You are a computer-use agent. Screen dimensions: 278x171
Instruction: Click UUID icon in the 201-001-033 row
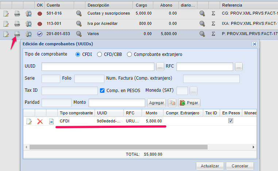[x=17, y=34]
